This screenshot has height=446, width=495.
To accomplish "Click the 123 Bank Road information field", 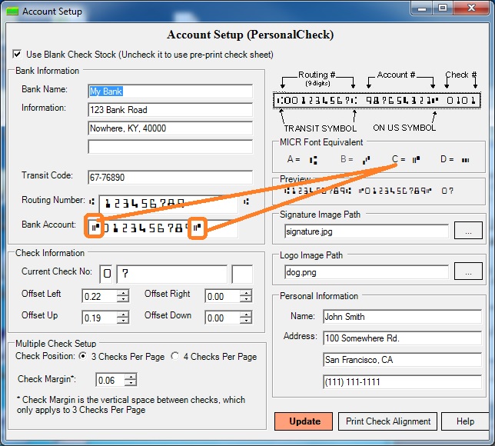I will [x=170, y=110].
